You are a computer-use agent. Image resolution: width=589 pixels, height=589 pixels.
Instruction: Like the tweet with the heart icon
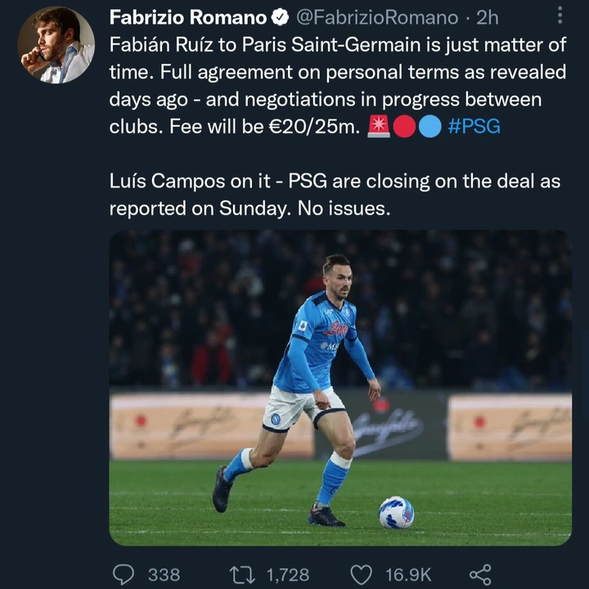[362, 574]
